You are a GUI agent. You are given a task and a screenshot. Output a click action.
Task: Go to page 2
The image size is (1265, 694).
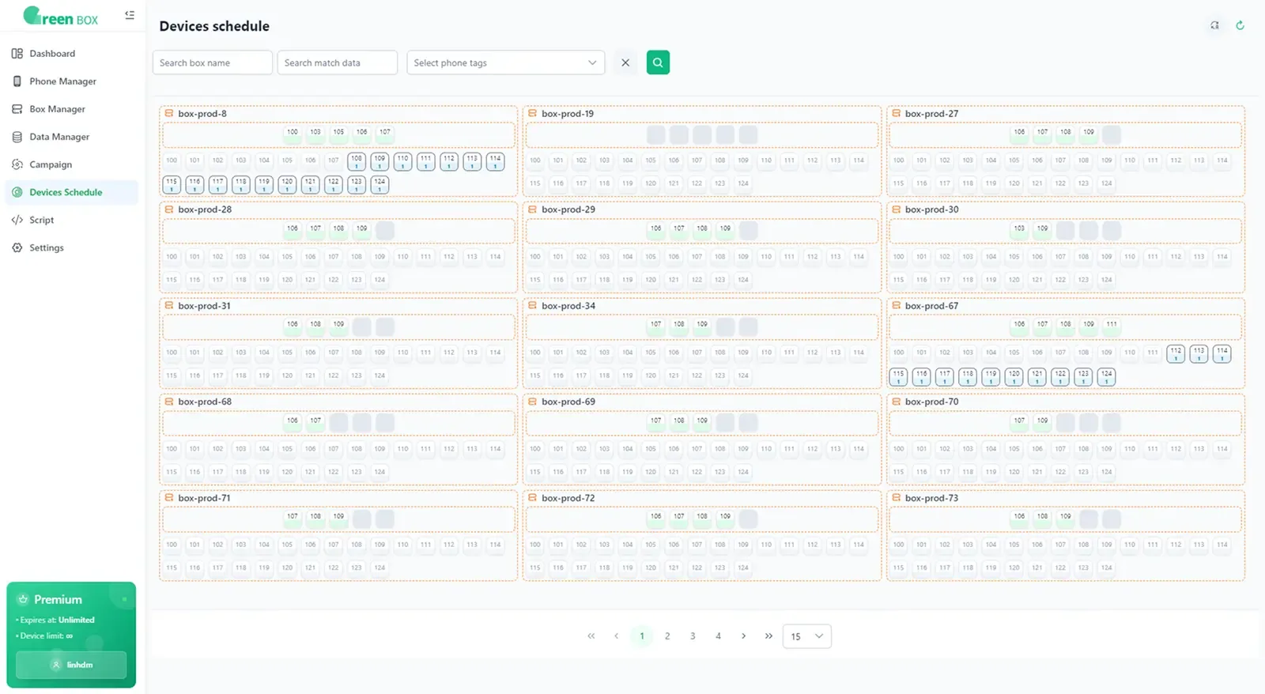pos(667,636)
